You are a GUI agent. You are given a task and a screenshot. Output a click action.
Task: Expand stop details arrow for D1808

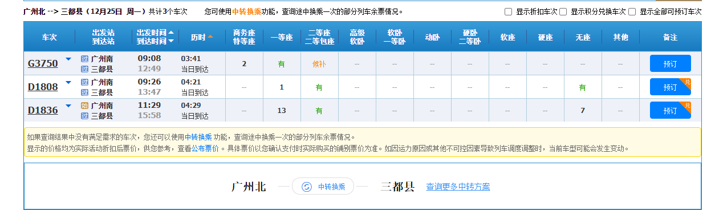point(68,82)
